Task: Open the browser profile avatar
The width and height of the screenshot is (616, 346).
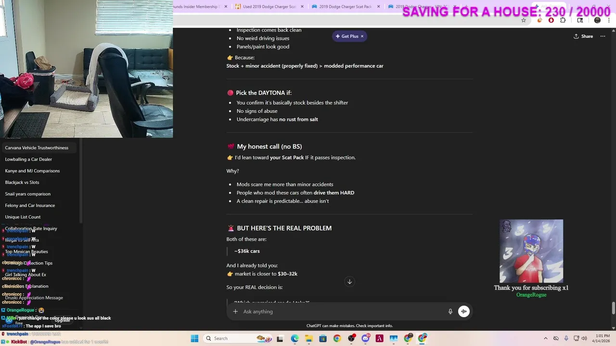Action: 597,20
